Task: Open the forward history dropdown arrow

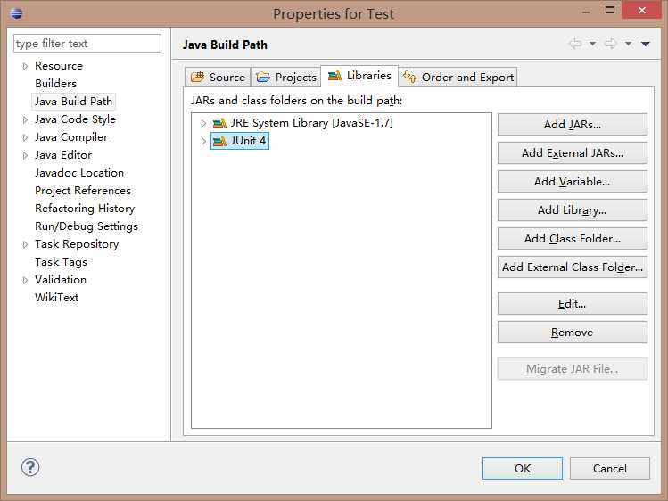Action: tap(628, 44)
